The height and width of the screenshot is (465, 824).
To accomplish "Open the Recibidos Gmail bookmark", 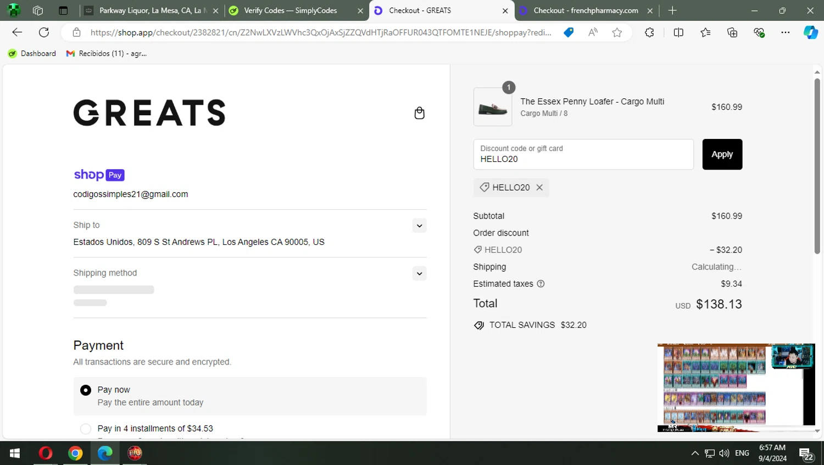I will pos(107,53).
